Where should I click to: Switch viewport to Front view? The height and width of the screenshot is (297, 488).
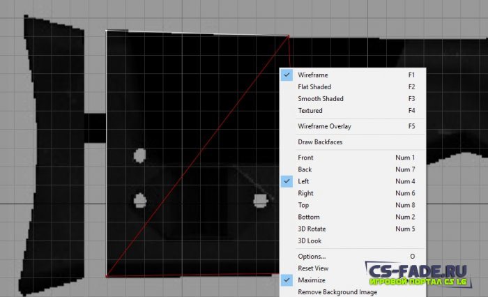353,158
